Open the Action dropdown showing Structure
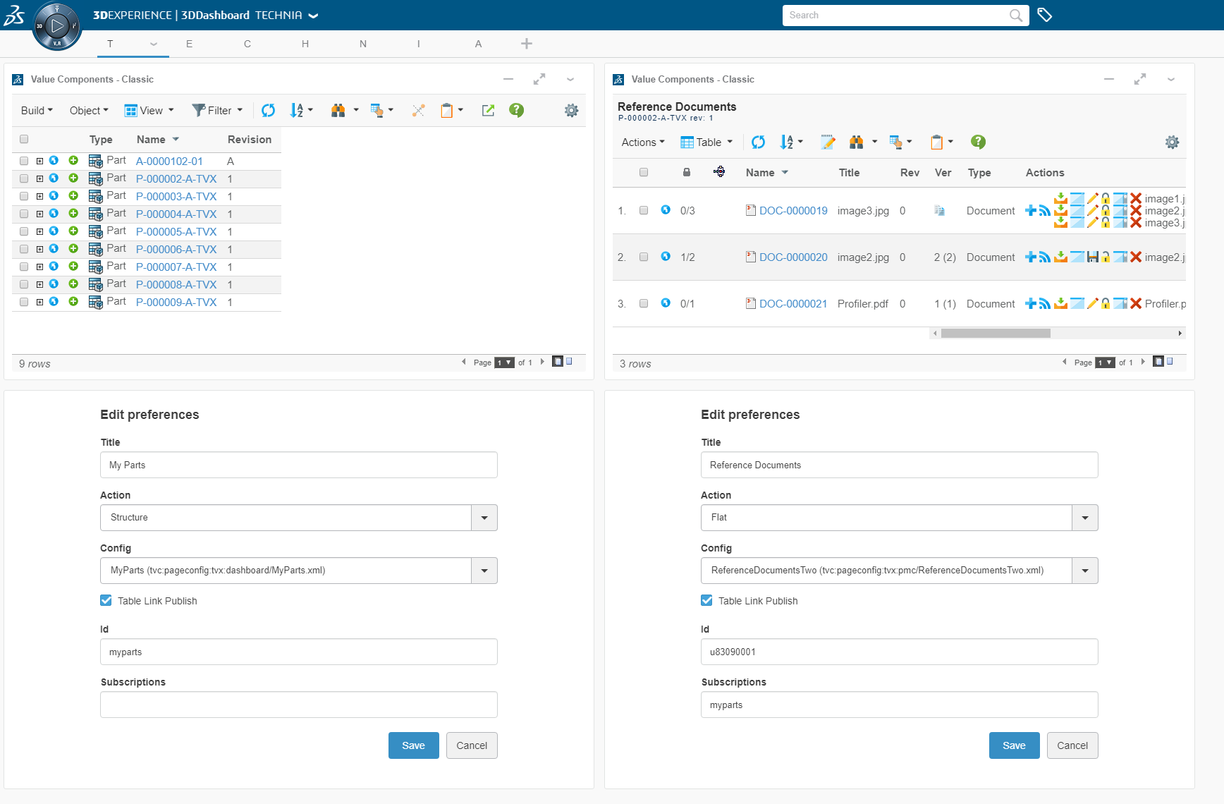This screenshot has height=804, width=1224. coord(484,518)
